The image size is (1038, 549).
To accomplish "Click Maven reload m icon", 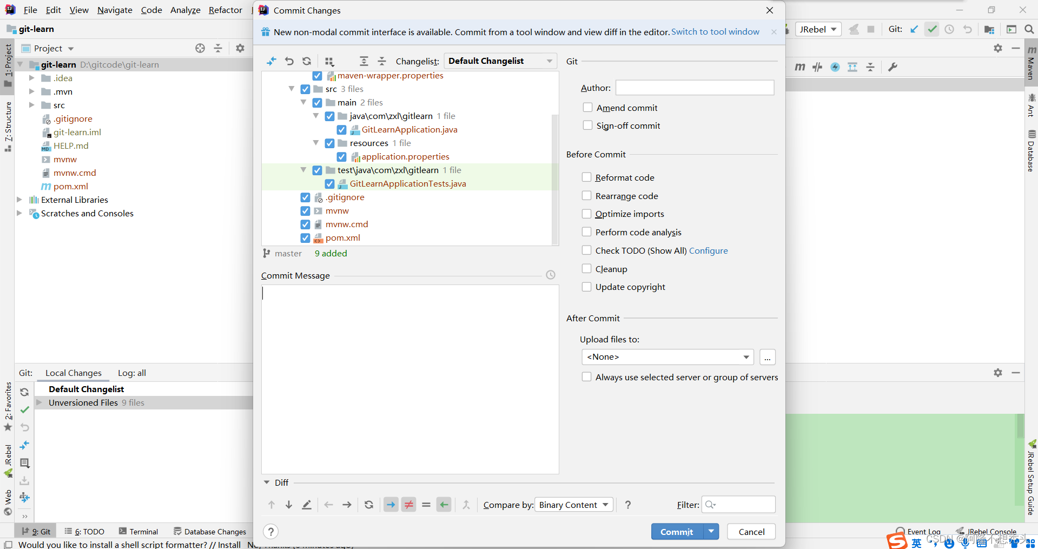I will [x=800, y=67].
